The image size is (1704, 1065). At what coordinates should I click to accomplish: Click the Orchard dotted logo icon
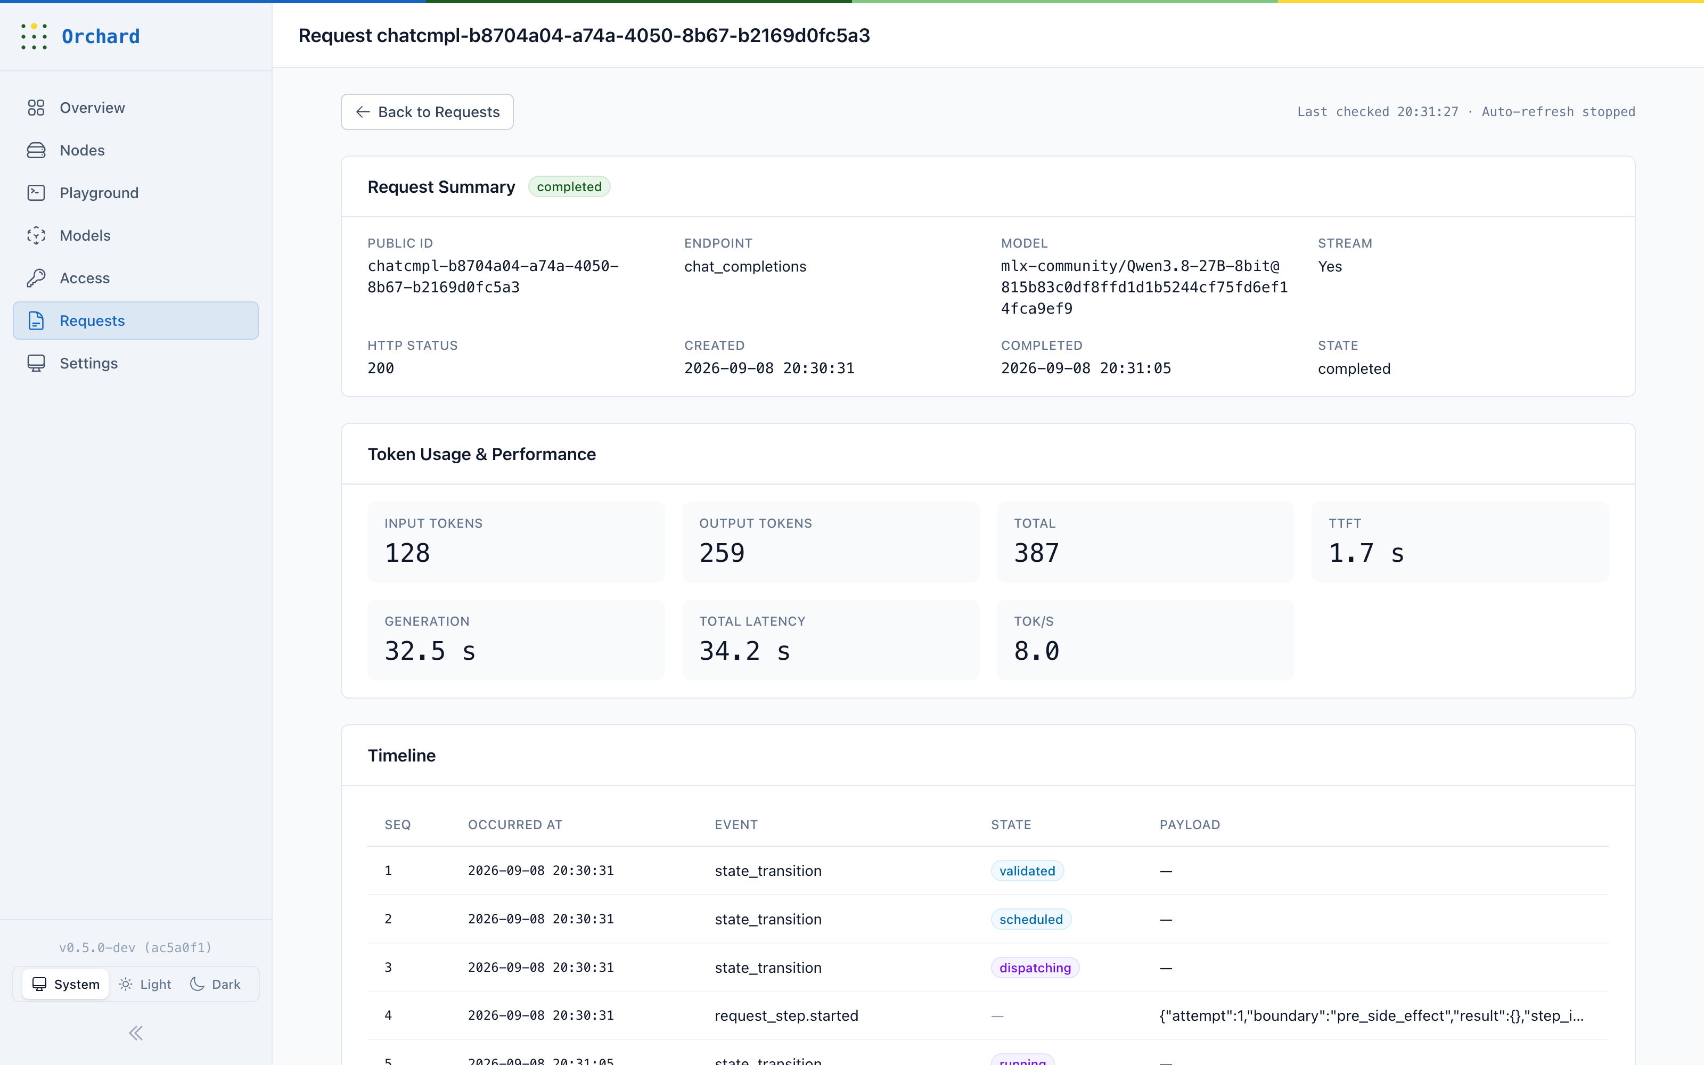(x=34, y=36)
